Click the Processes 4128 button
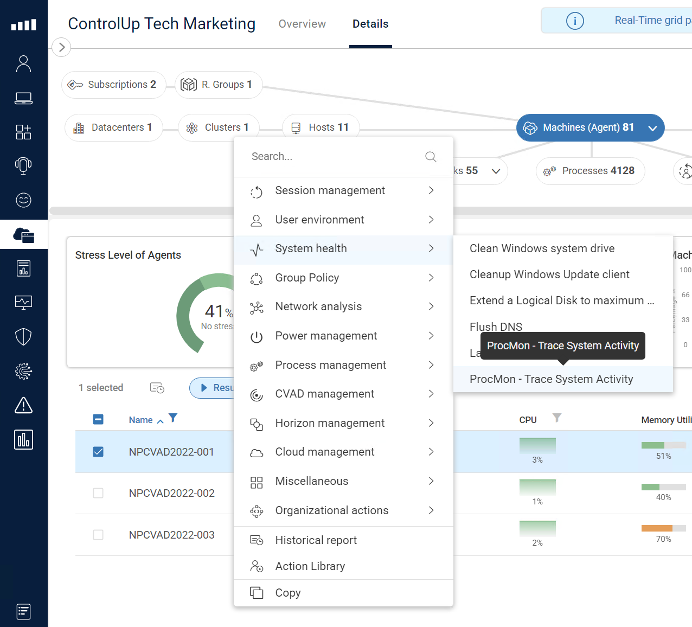This screenshot has width=692, height=627. pyautogui.click(x=590, y=171)
